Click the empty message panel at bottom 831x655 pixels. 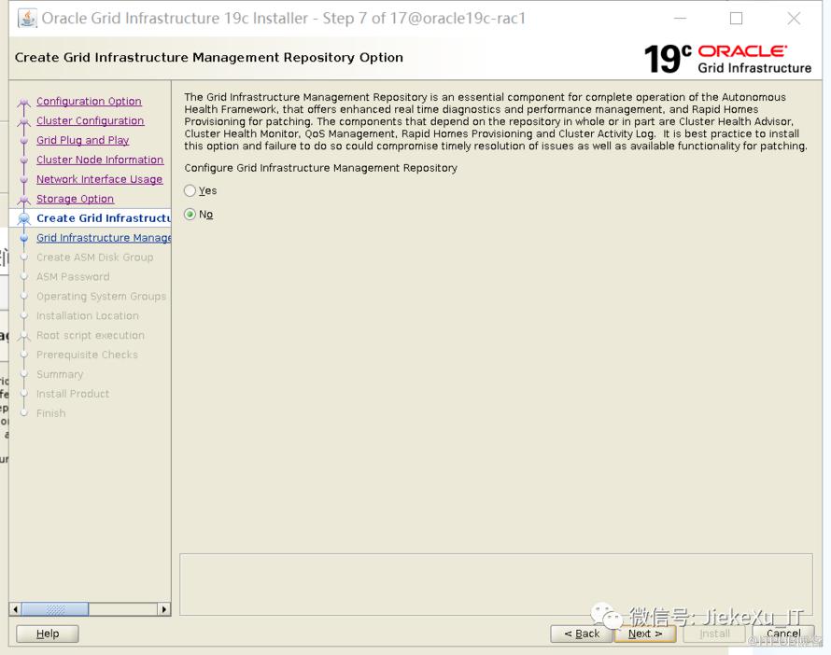pyautogui.click(x=496, y=585)
